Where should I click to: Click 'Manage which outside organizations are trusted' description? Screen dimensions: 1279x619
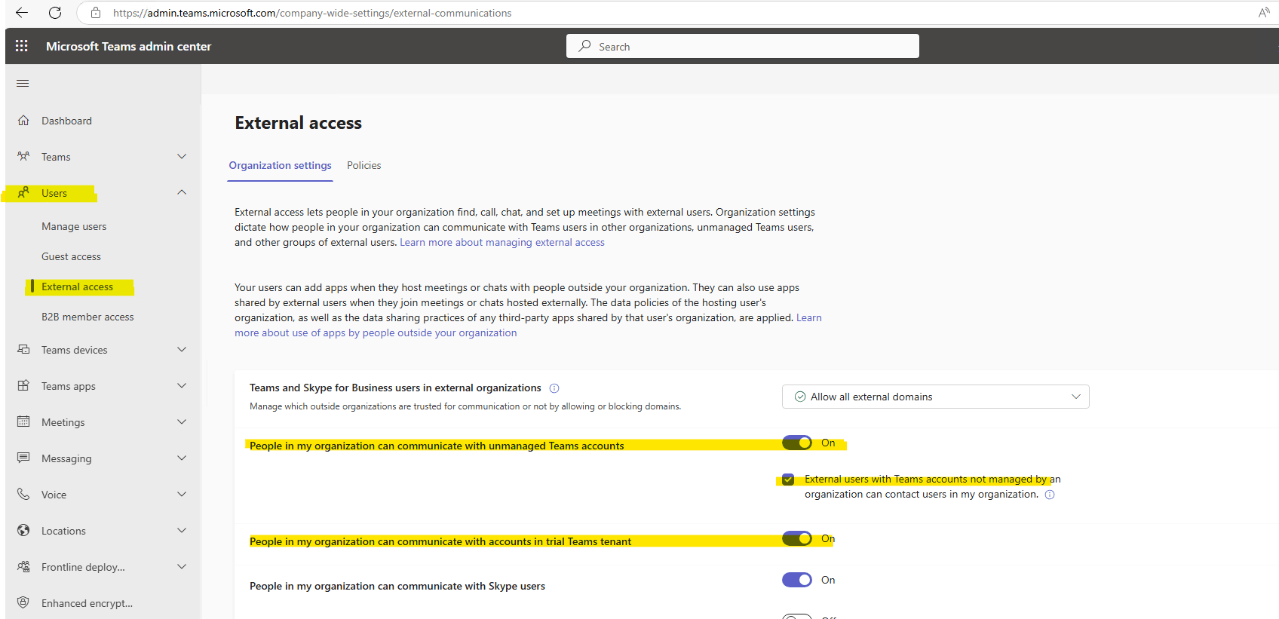(x=465, y=406)
